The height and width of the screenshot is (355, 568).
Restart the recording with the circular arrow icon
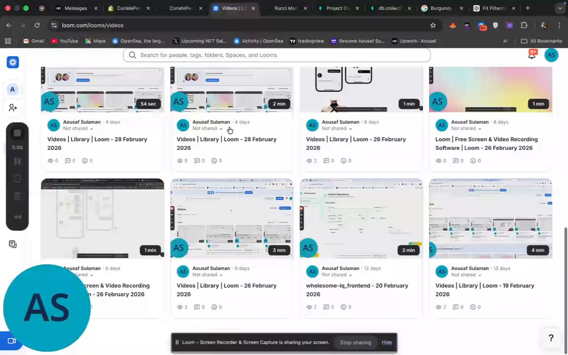click(x=17, y=178)
